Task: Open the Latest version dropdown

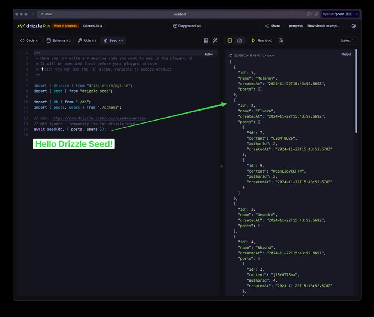Action: coord(347,40)
